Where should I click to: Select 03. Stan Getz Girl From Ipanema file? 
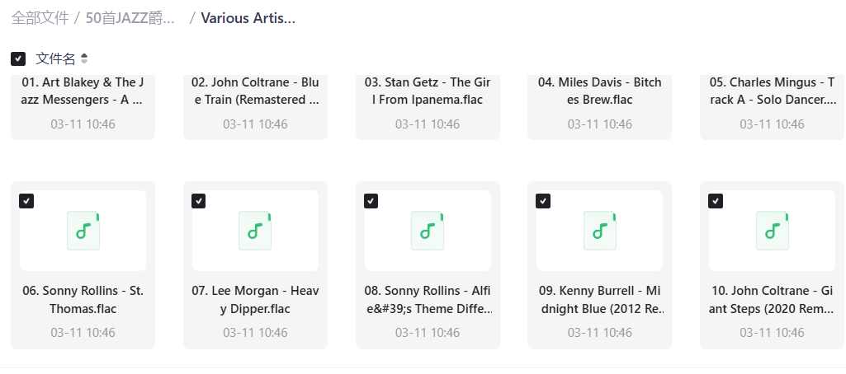click(428, 91)
